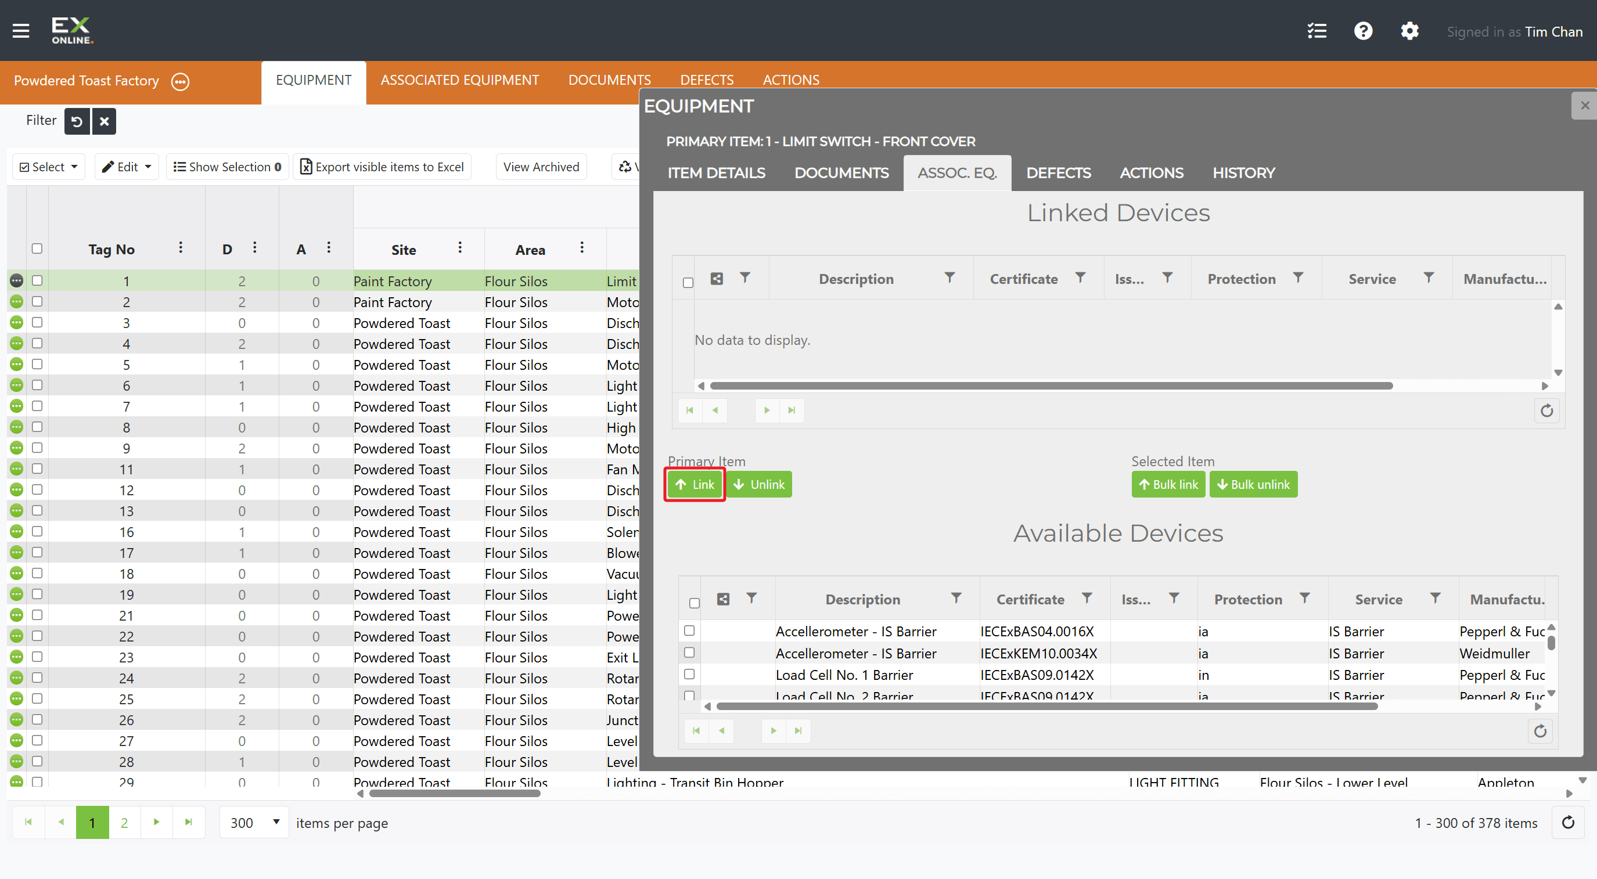Click the clear filter X icon
The height and width of the screenshot is (879, 1597).
click(104, 121)
